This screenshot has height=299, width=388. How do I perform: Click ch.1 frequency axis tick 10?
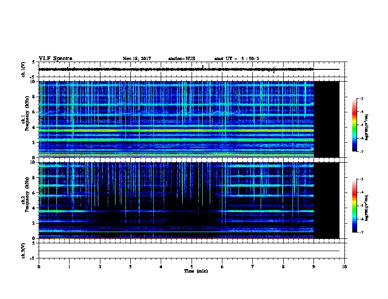click(x=33, y=82)
